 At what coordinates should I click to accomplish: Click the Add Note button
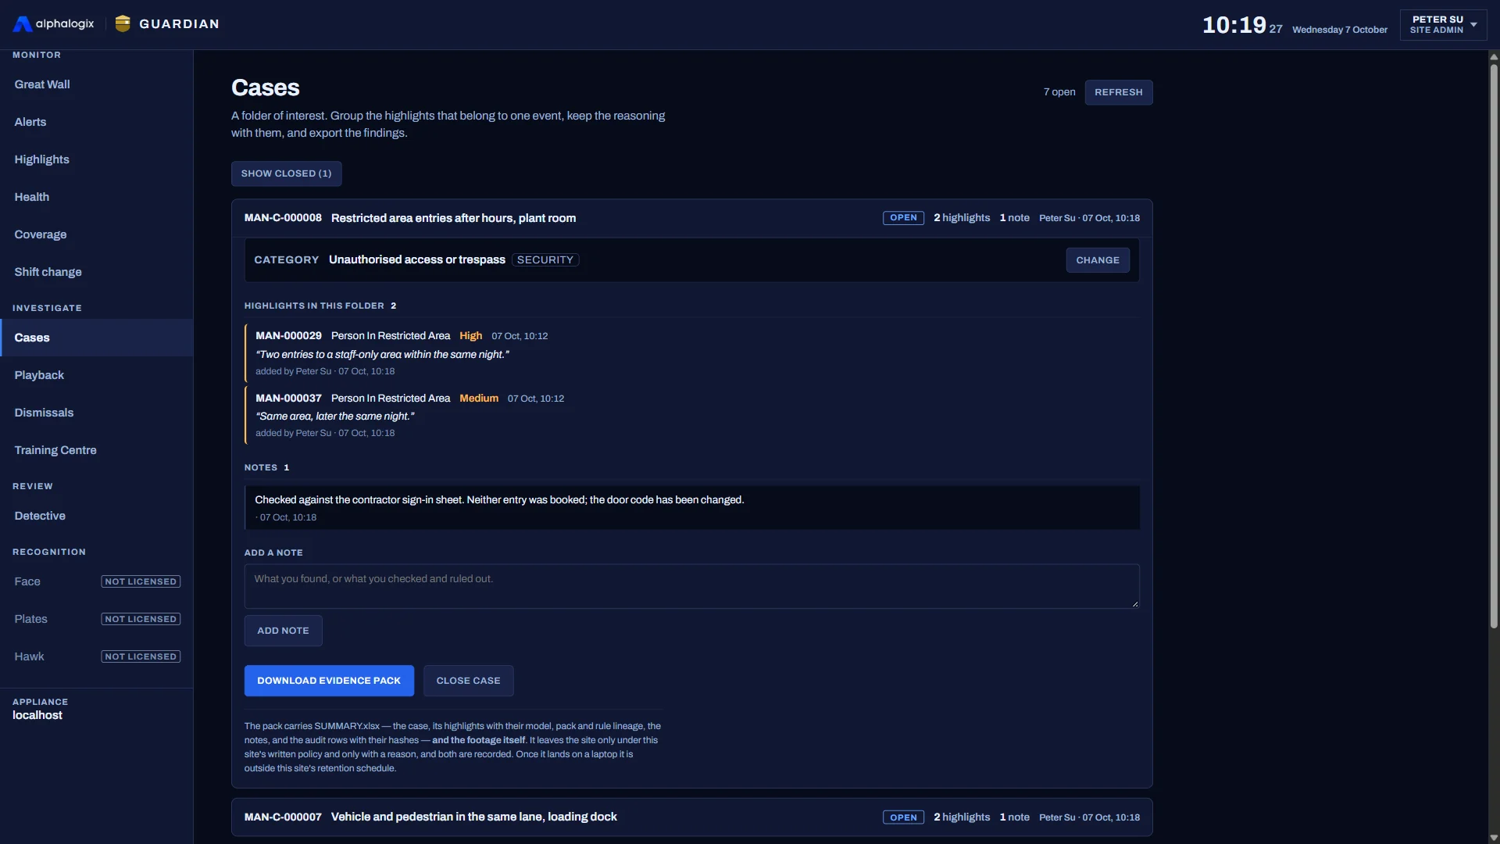(283, 631)
